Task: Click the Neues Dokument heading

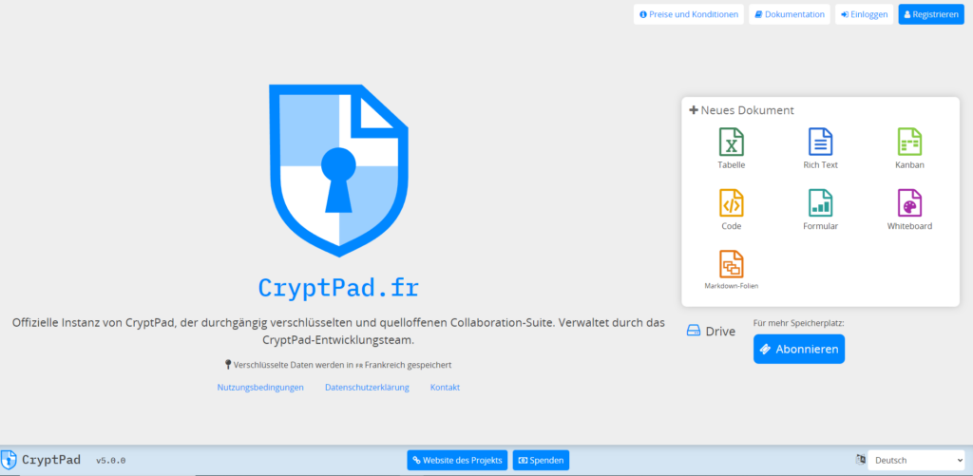Action: (x=741, y=110)
